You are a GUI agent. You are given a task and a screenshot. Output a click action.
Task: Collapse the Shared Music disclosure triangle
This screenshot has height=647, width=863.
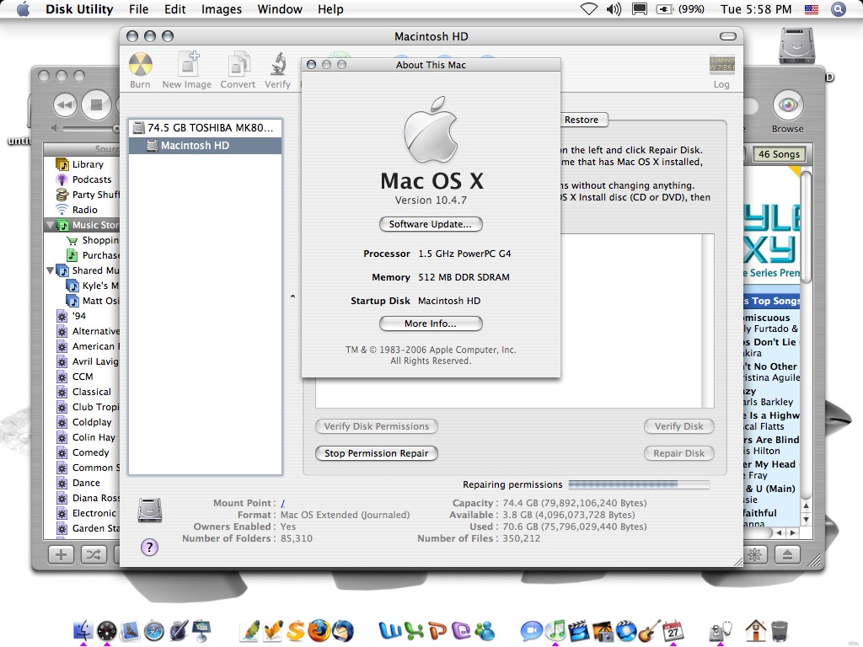pos(51,270)
